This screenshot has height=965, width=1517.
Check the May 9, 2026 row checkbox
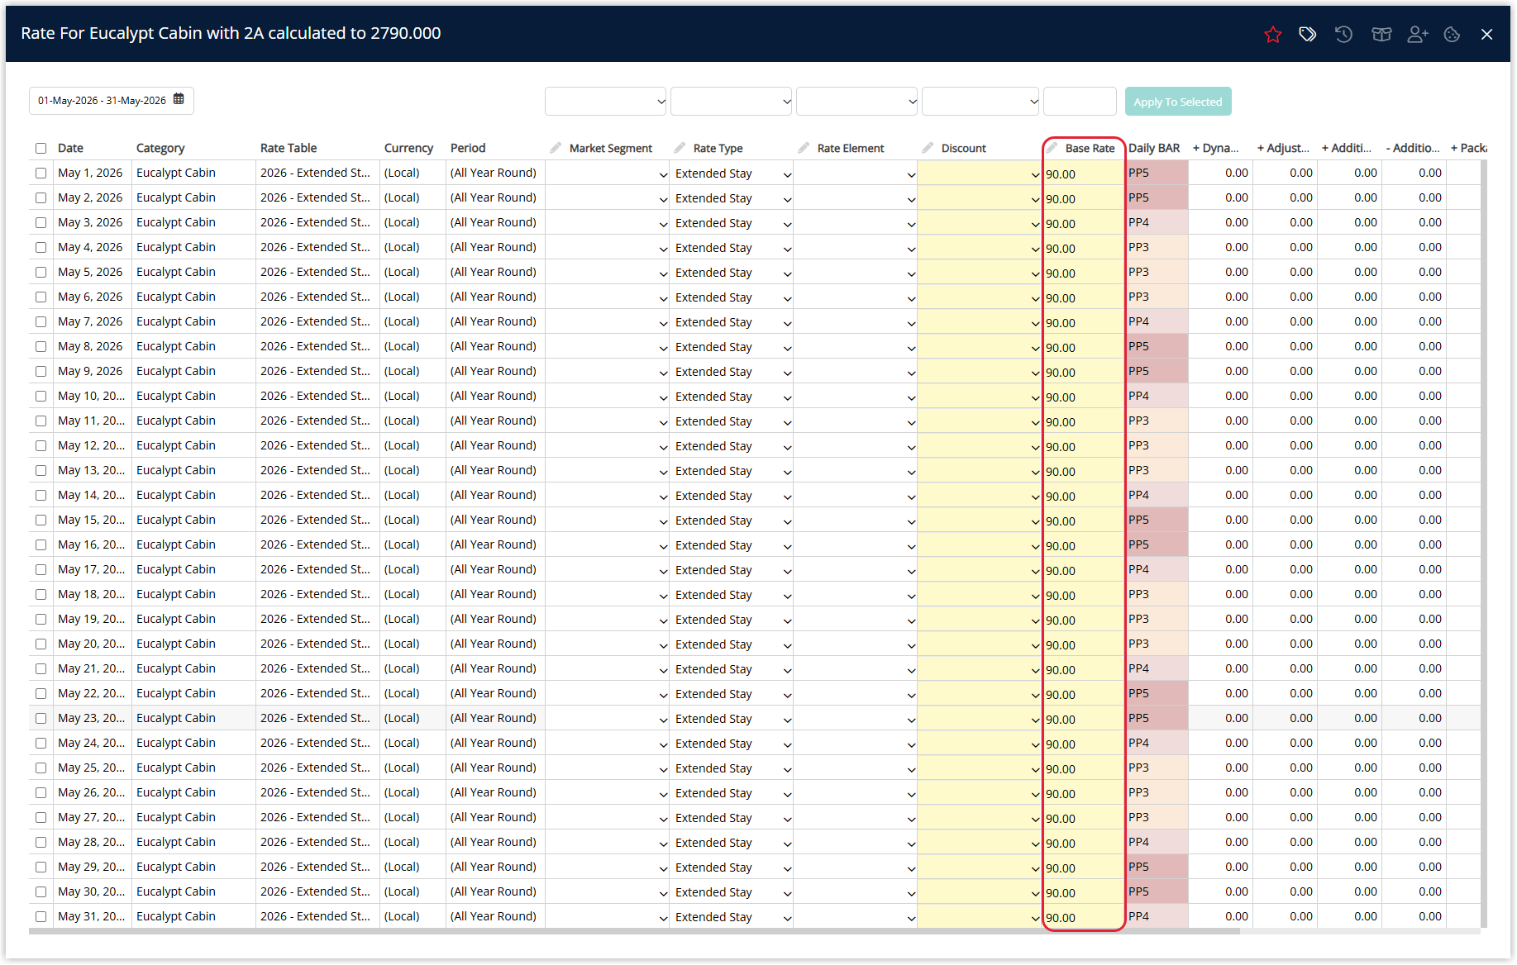[41, 371]
